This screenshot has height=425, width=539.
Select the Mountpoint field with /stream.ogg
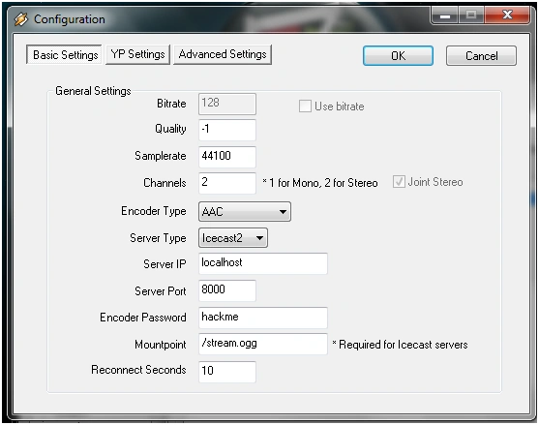(x=263, y=344)
